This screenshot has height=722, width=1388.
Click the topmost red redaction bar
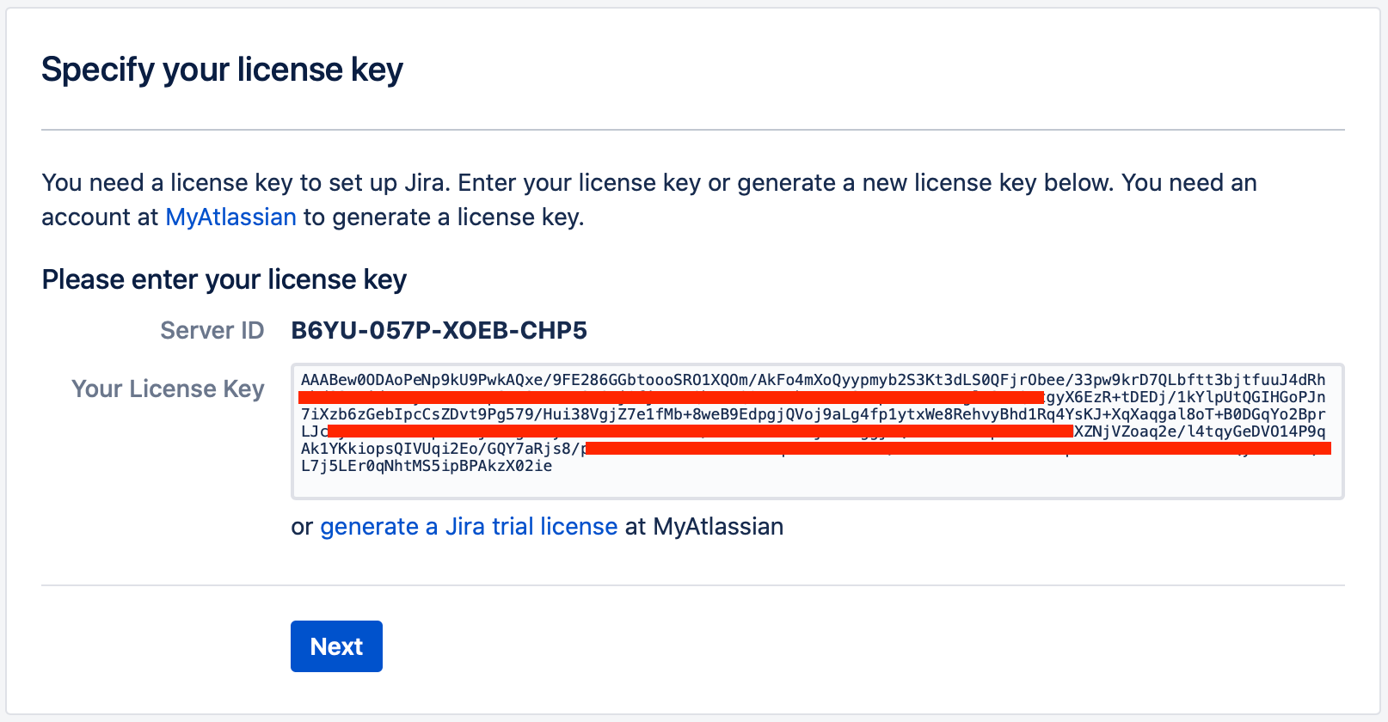pyautogui.click(x=671, y=397)
